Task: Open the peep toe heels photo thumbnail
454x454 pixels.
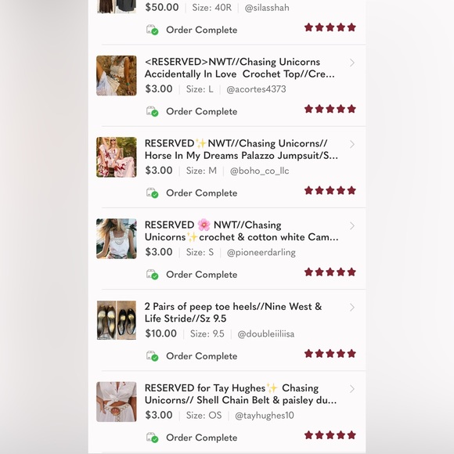Action: pos(117,320)
